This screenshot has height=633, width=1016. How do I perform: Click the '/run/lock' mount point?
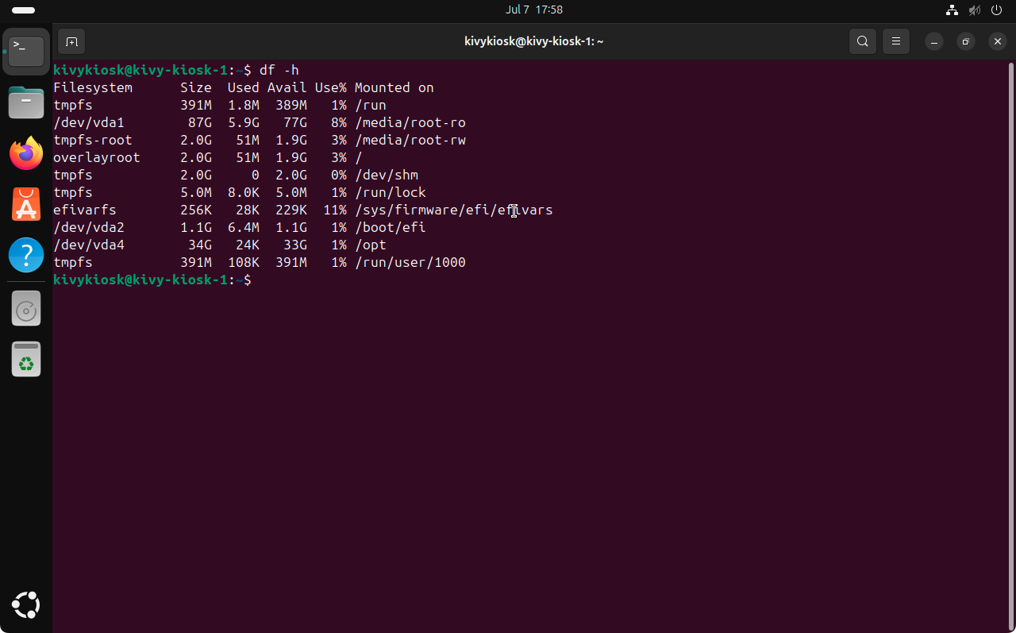[391, 192]
